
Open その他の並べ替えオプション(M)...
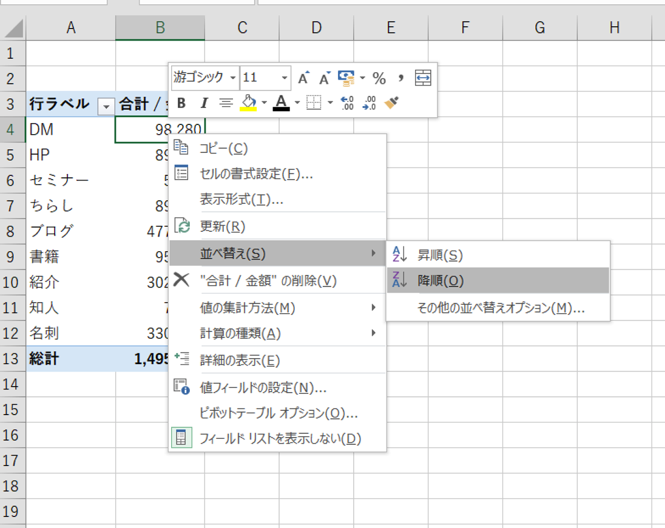[x=498, y=308]
